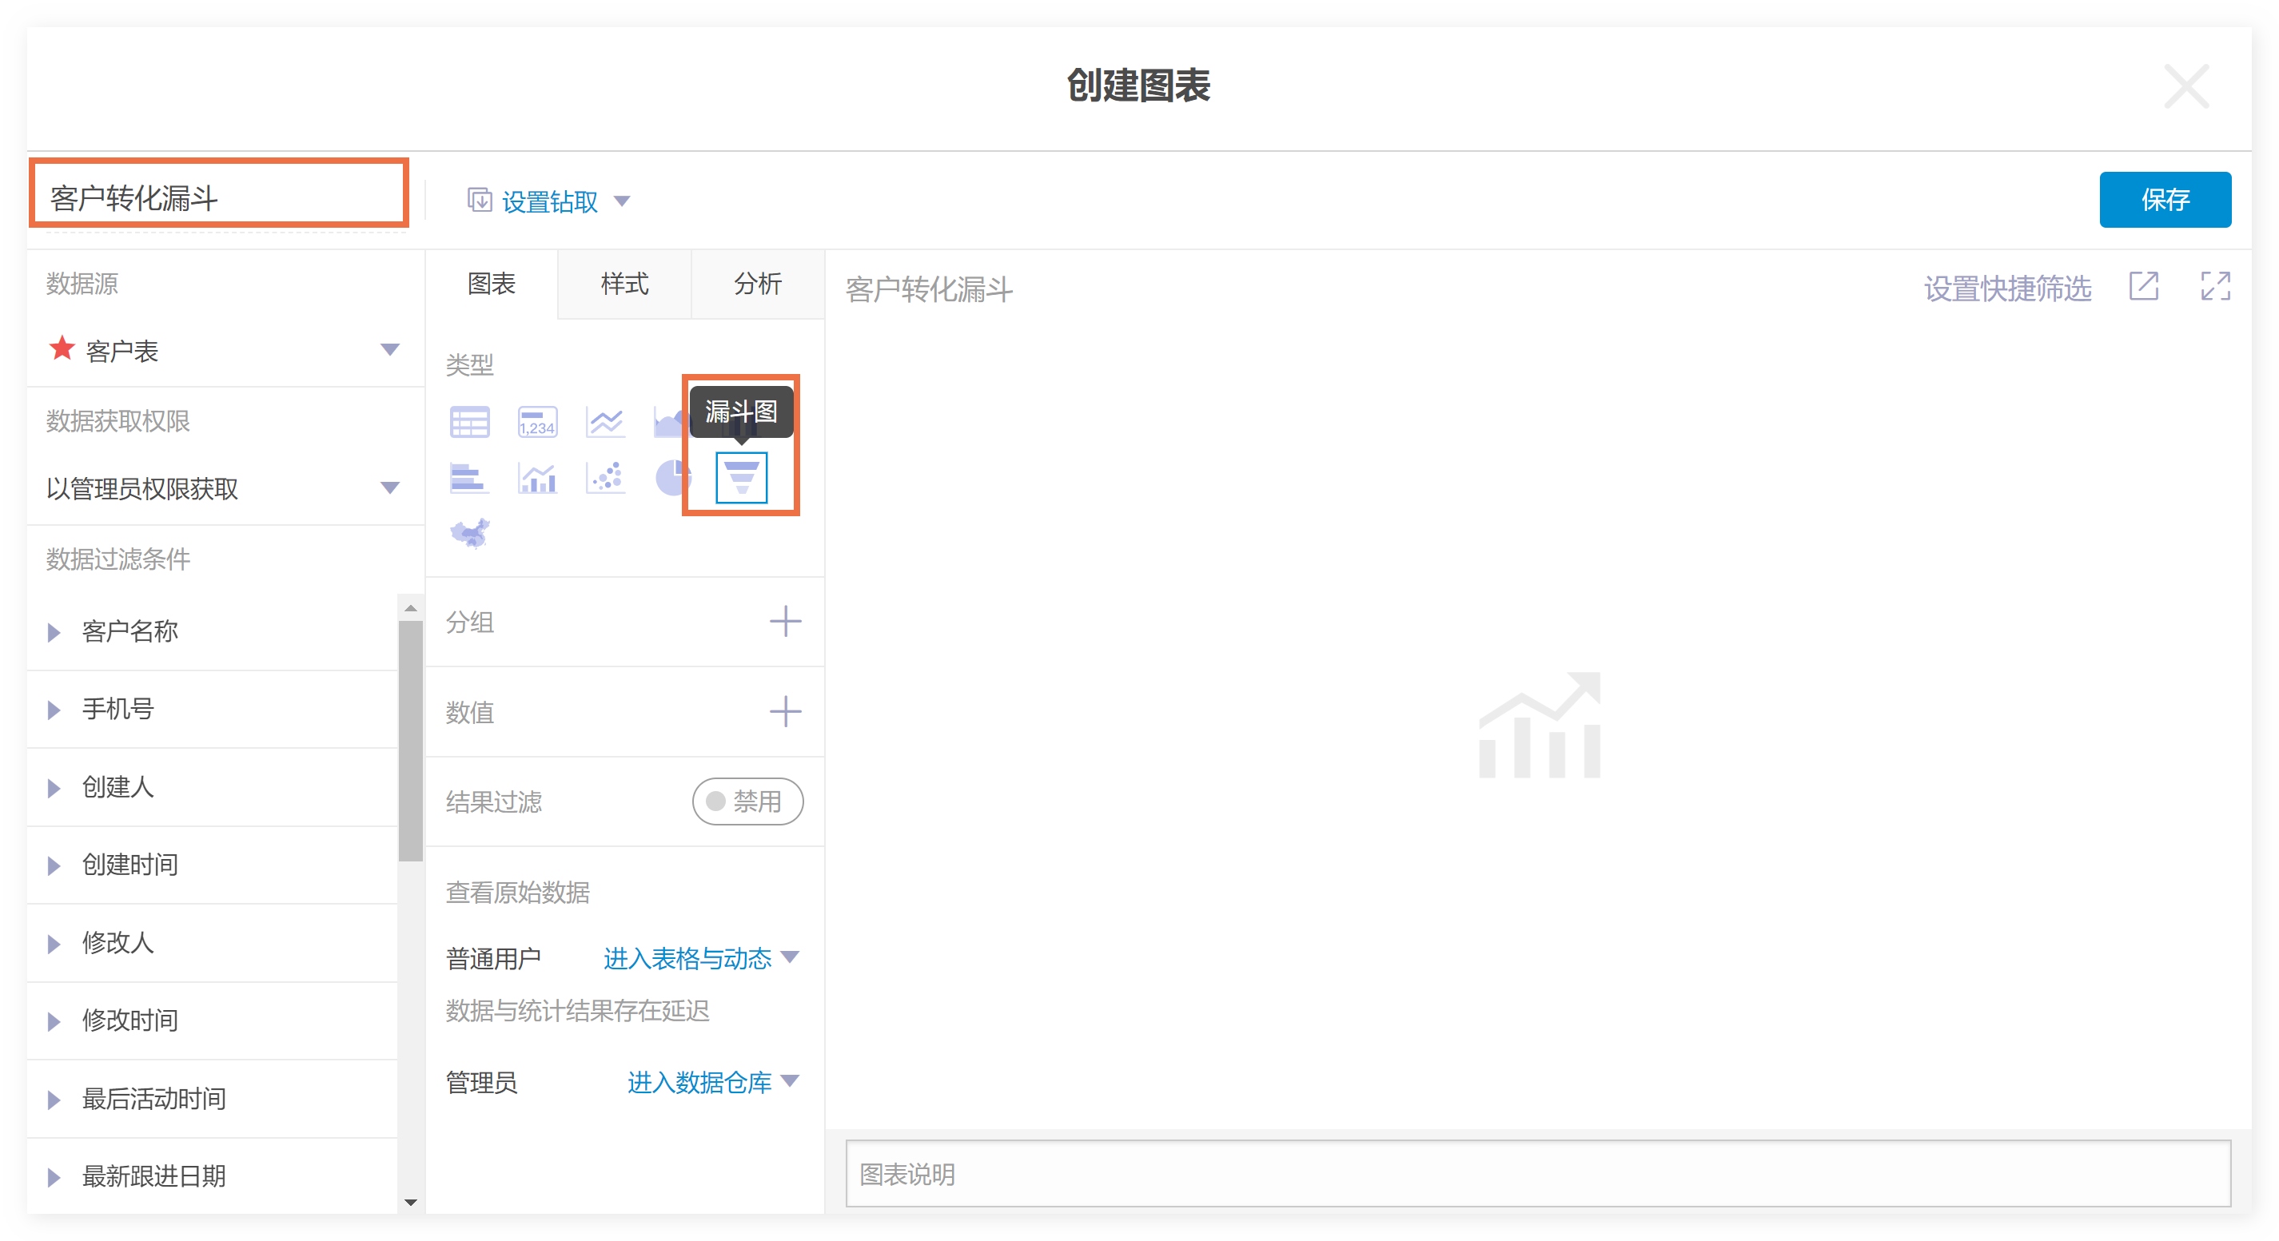This screenshot has width=2279, height=1241.
Task: Click the 设置快捷筛选 link
Action: pyautogui.click(x=2006, y=288)
